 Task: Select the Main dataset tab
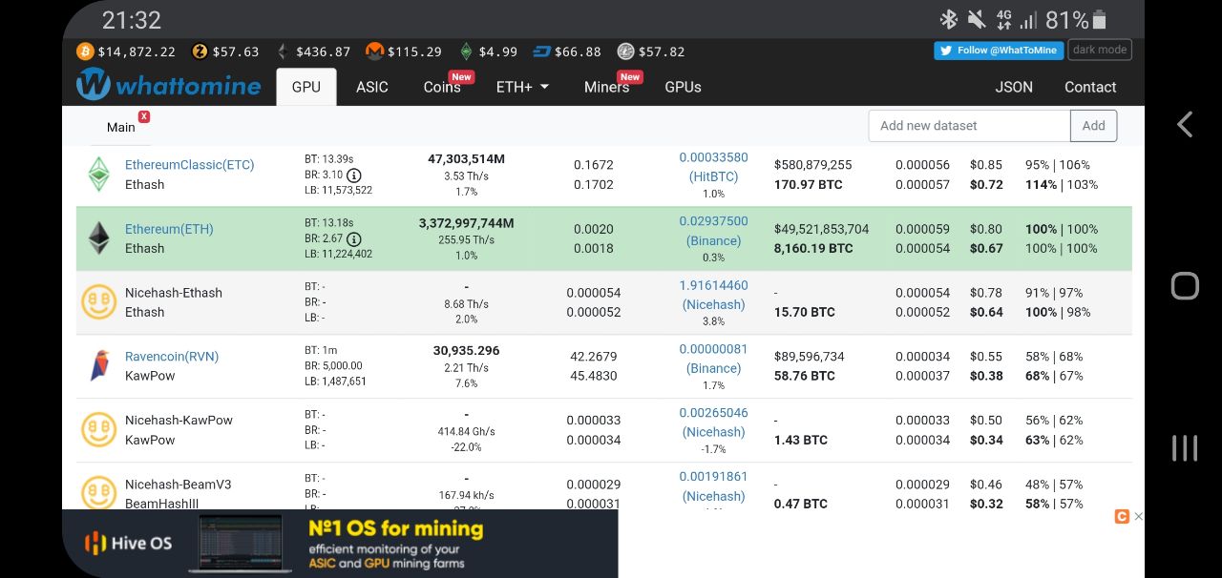121,127
